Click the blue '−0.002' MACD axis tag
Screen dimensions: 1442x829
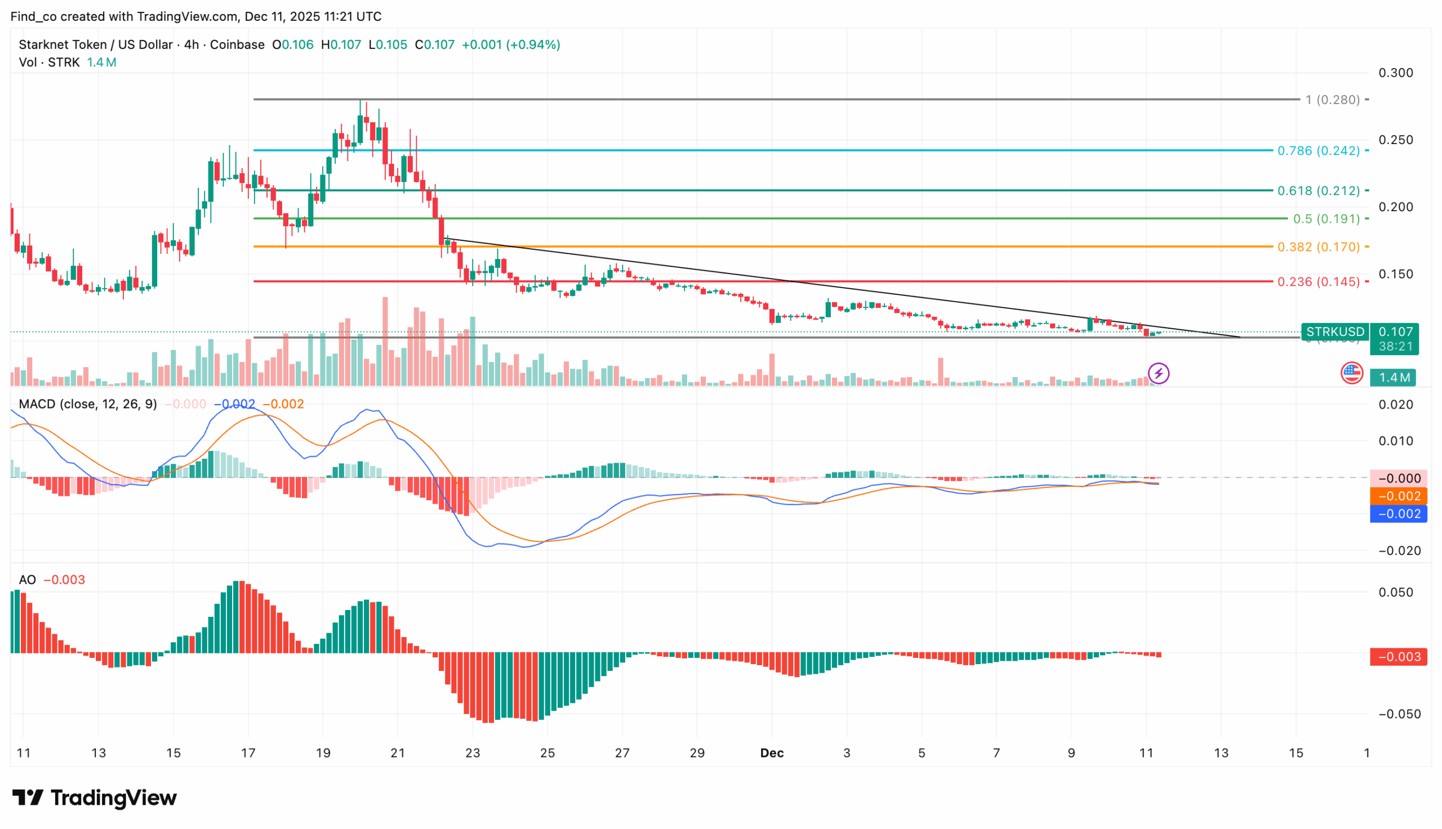1398,514
